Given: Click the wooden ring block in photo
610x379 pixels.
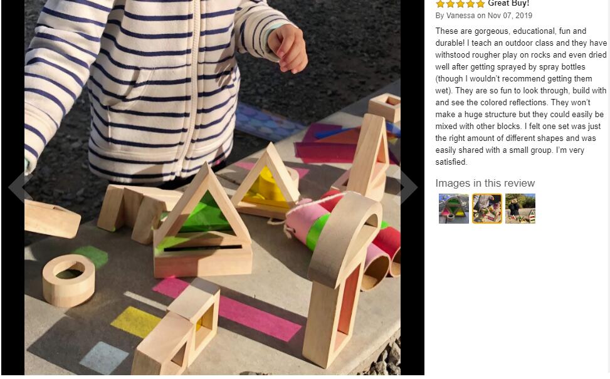Looking at the screenshot, I should (68, 281).
